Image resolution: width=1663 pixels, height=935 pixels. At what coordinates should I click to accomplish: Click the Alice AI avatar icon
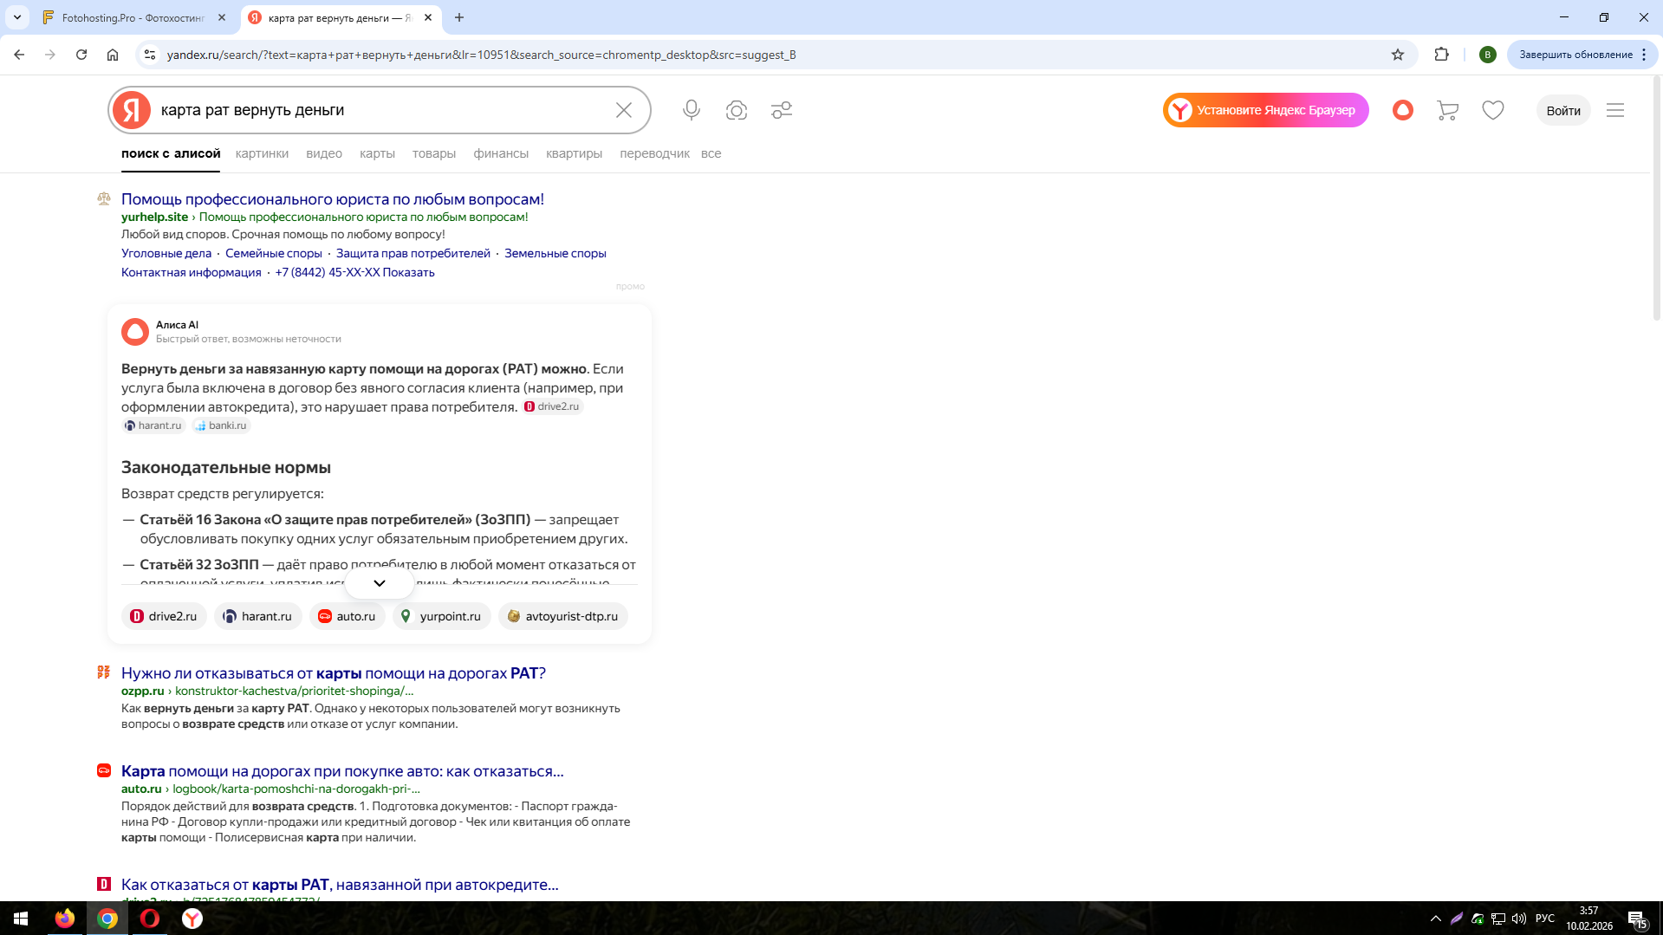135,331
